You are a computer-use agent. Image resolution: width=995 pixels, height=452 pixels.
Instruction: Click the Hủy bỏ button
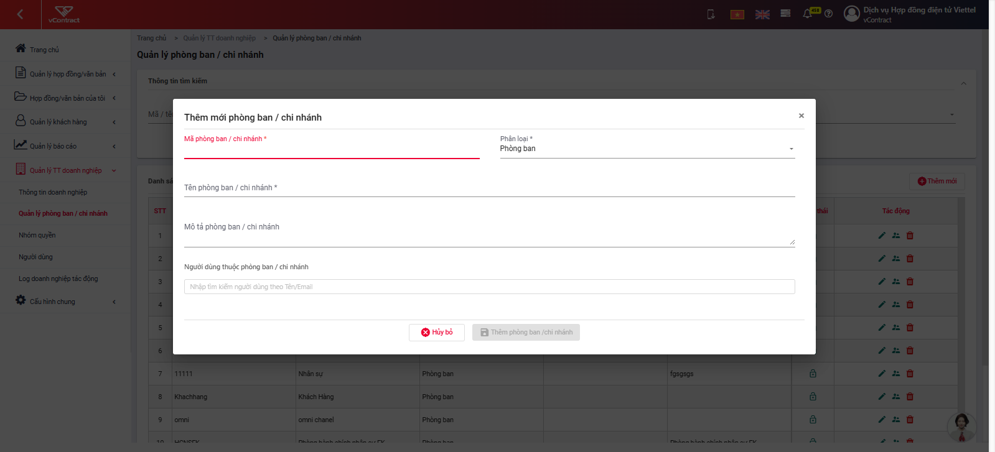pos(437,333)
